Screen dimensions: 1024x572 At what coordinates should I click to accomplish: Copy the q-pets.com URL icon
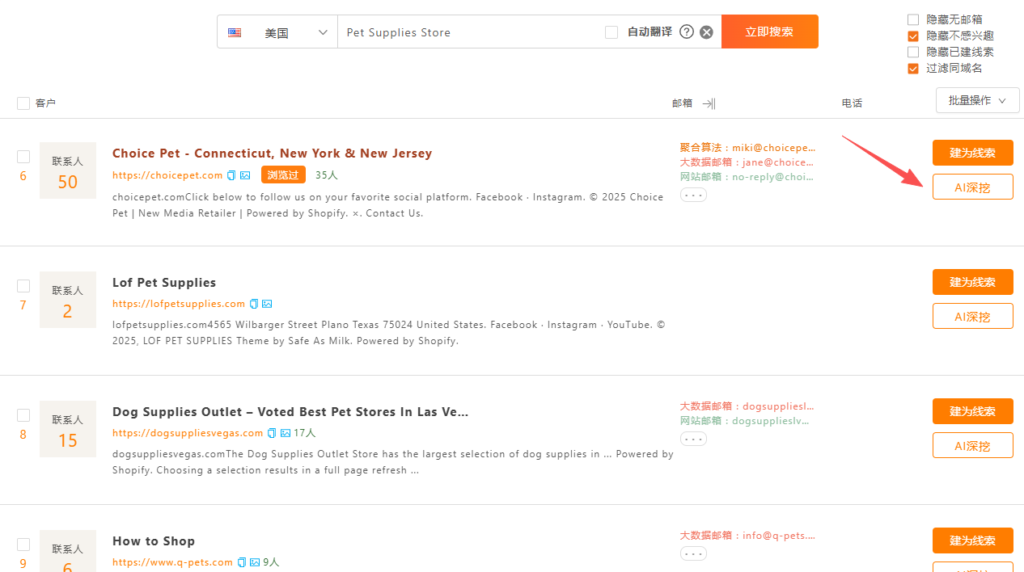click(242, 562)
